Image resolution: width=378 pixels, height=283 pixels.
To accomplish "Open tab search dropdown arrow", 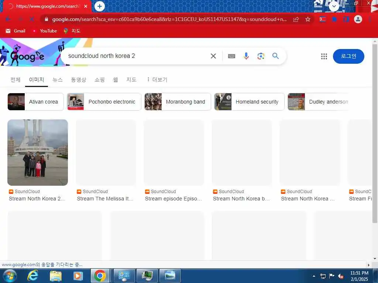I will pos(334,6).
